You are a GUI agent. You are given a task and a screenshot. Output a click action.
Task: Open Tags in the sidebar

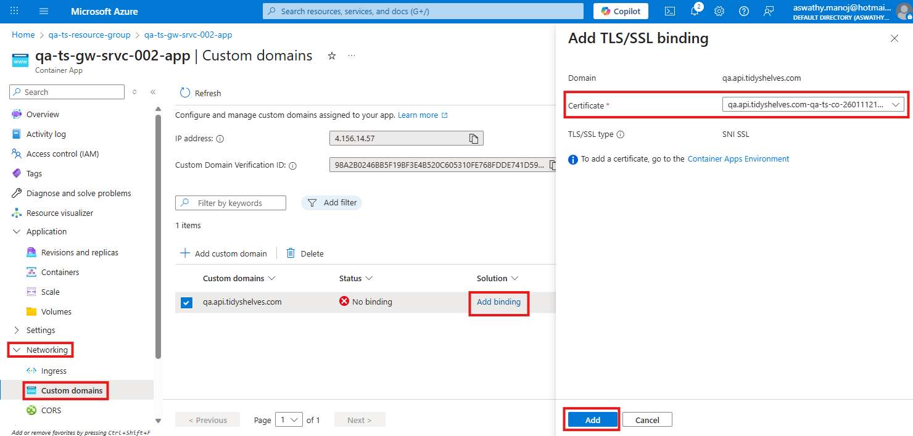(34, 173)
